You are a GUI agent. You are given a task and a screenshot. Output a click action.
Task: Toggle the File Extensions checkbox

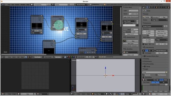157,75
